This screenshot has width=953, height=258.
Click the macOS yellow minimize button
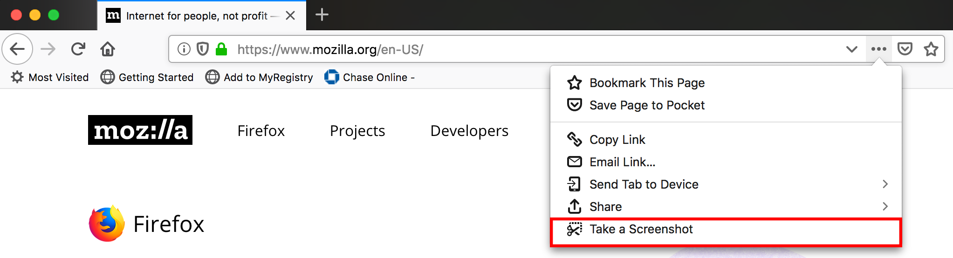[x=35, y=15]
